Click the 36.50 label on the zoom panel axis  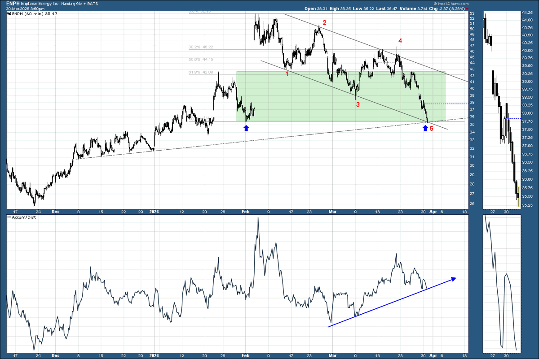coord(527,162)
